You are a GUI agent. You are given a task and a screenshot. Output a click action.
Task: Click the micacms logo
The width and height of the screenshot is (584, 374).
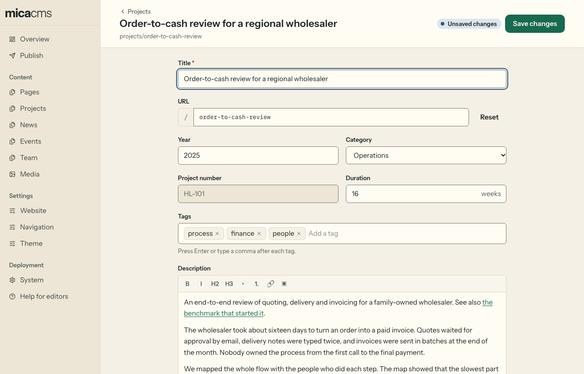coord(28,13)
